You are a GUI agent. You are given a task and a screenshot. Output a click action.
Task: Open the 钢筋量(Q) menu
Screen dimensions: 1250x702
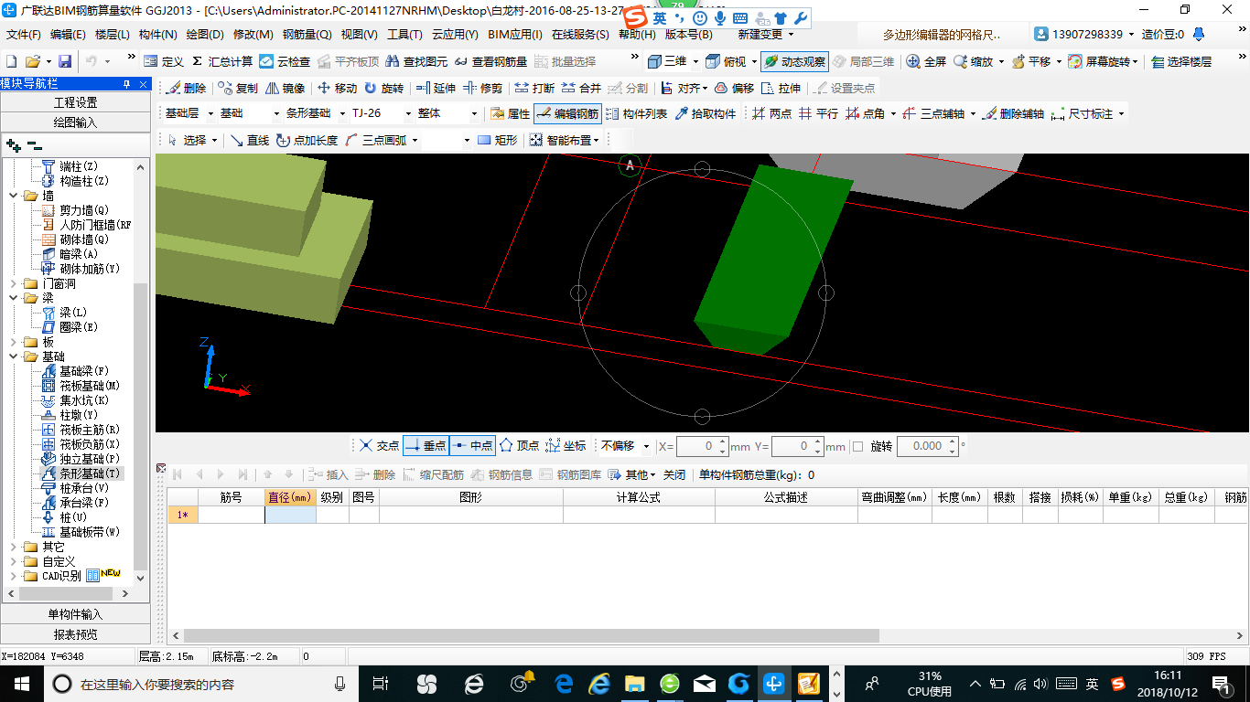(307, 35)
